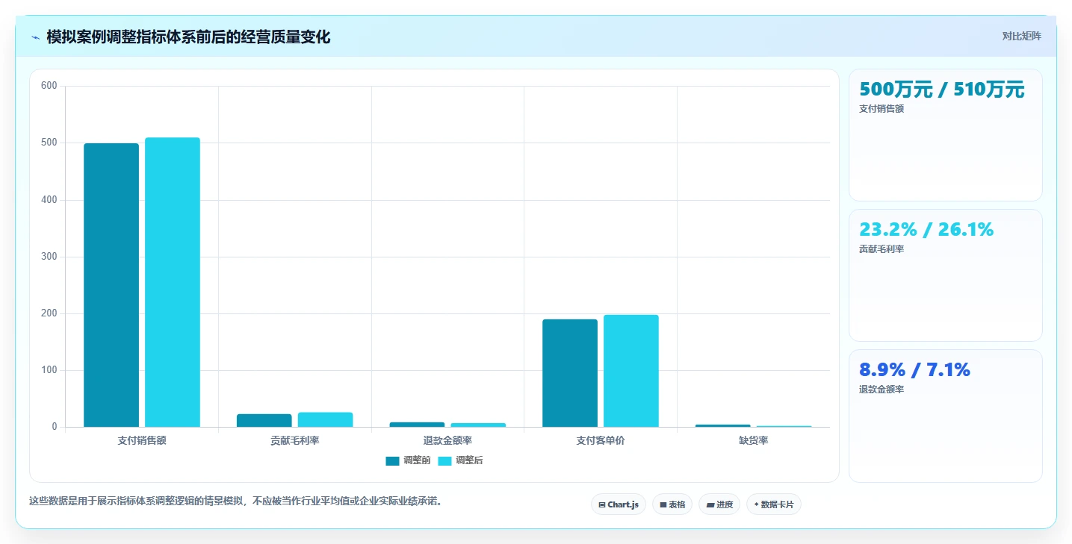1072x544 pixels.
Task: Click the 调整前 bar for 支付客单价
Action: coord(570,373)
